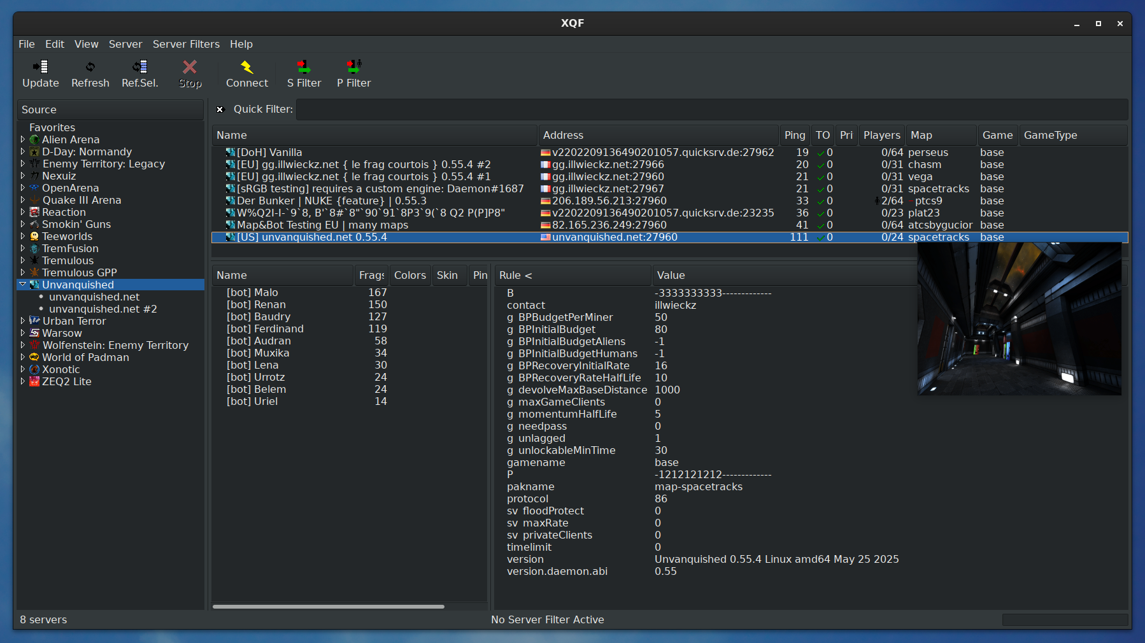This screenshot has width=1145, height=643.
Task: Expand the Xonotic tree node
Action: (x=23, y=369)
